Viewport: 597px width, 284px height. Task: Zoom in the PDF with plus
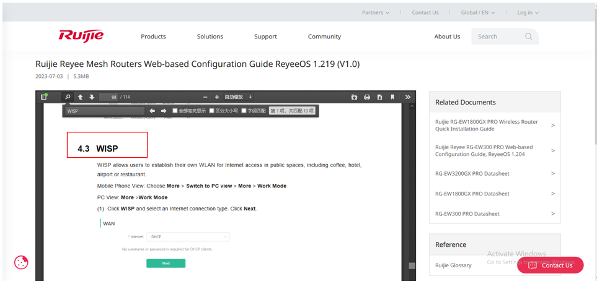(x=216, y=97)
